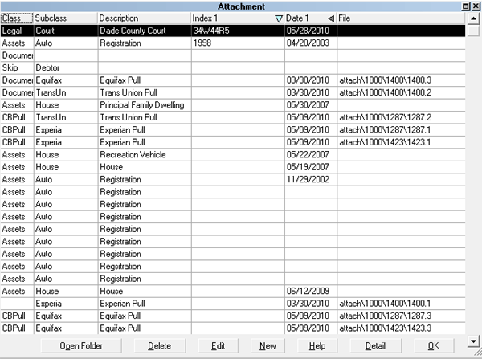Maximize the Attachment window

[466, 6]
